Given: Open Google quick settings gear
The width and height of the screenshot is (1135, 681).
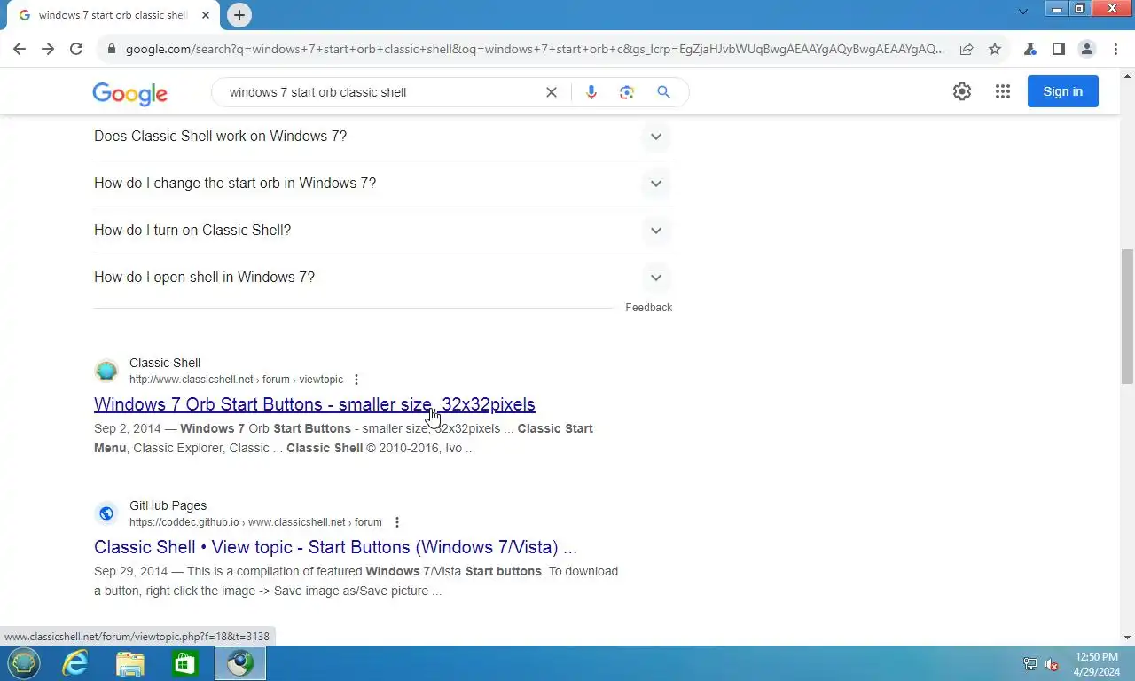Looking at the screenshot, I should pos(962,91).
